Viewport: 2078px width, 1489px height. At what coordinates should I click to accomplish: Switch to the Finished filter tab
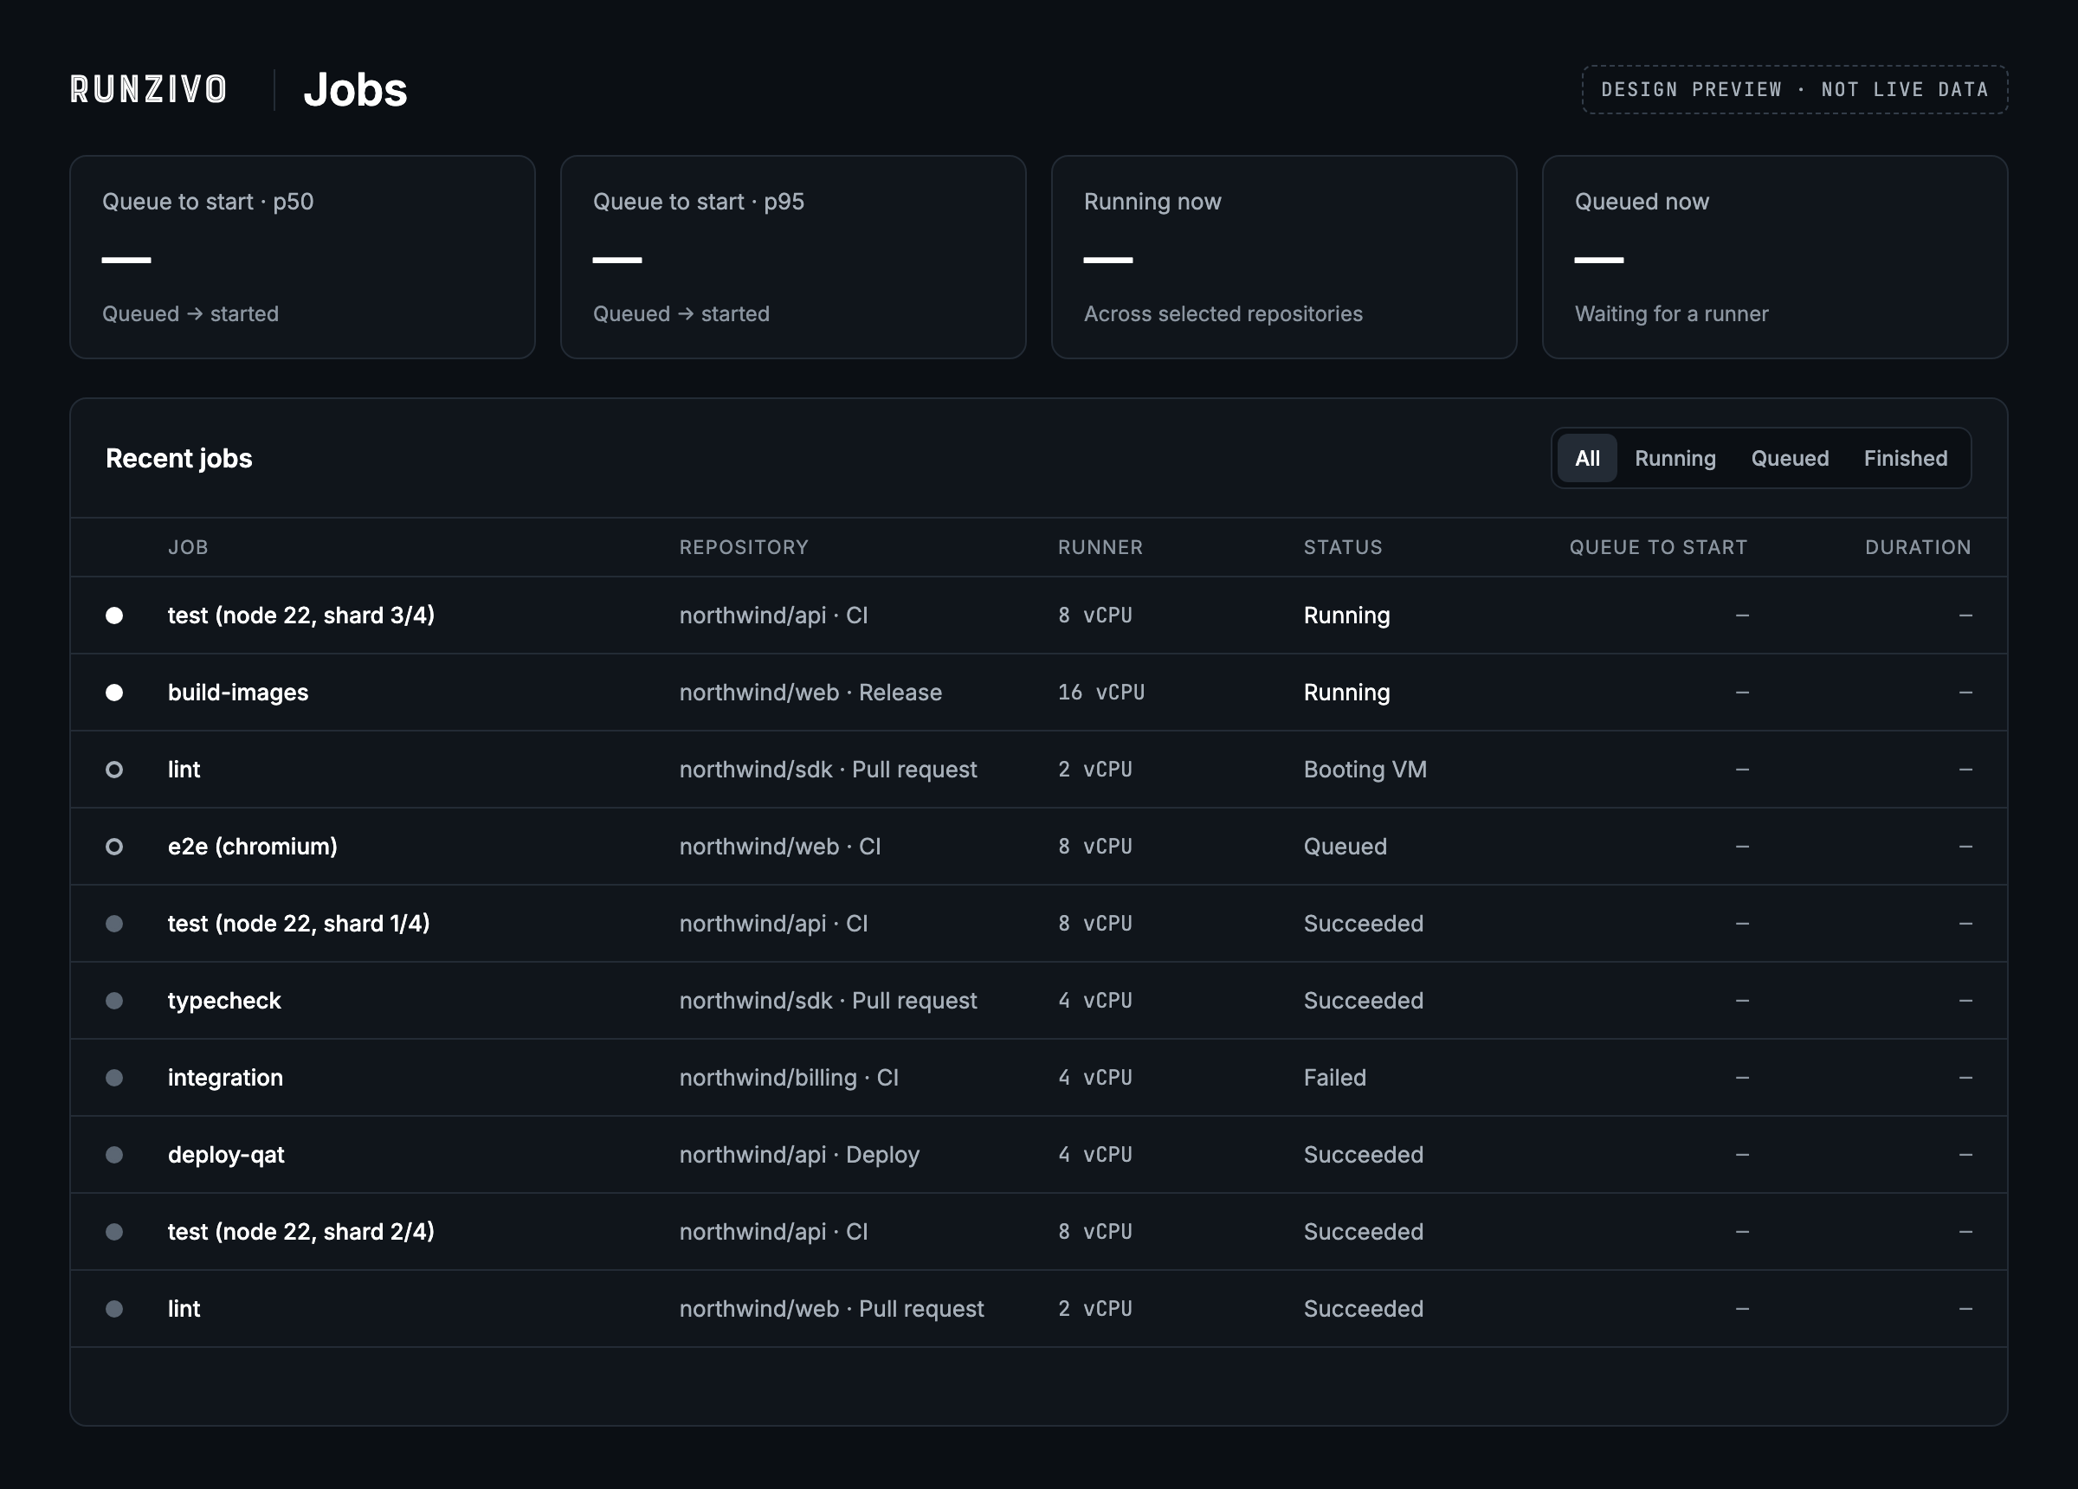[x=1906, y=458]
